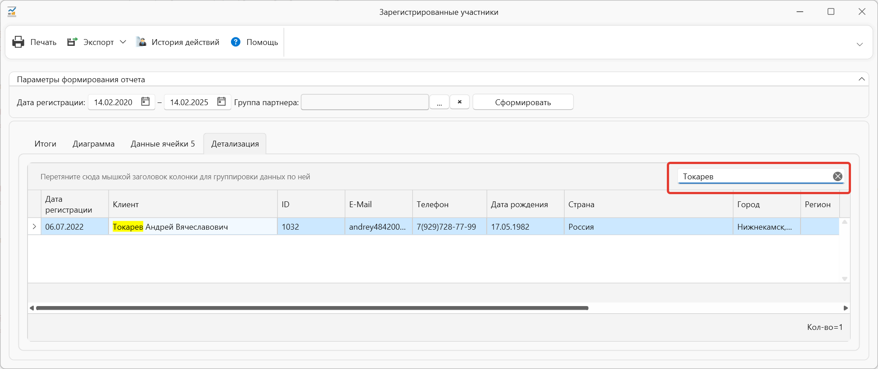
Task: Click the Print (Печать) printer icon
Action: pyautogui.click(x=18, y=42)
